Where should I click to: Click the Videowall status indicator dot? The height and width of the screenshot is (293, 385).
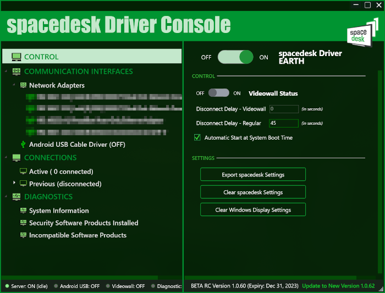click(x=108, y=286)
